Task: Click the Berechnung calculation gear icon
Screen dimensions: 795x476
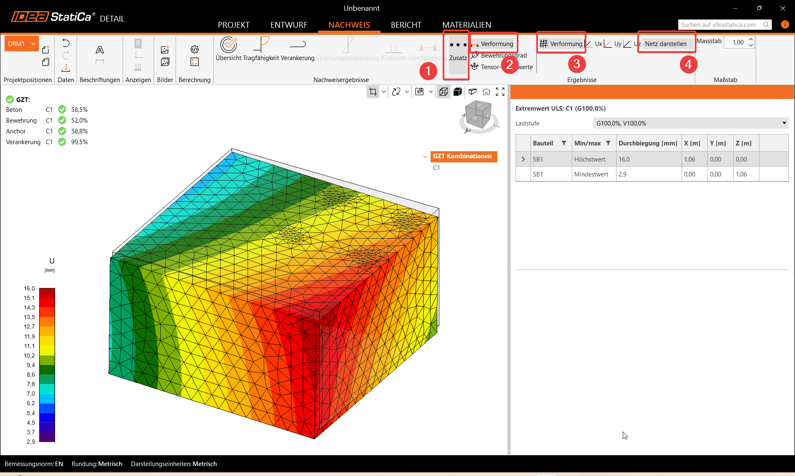Action: click(195, 49)
